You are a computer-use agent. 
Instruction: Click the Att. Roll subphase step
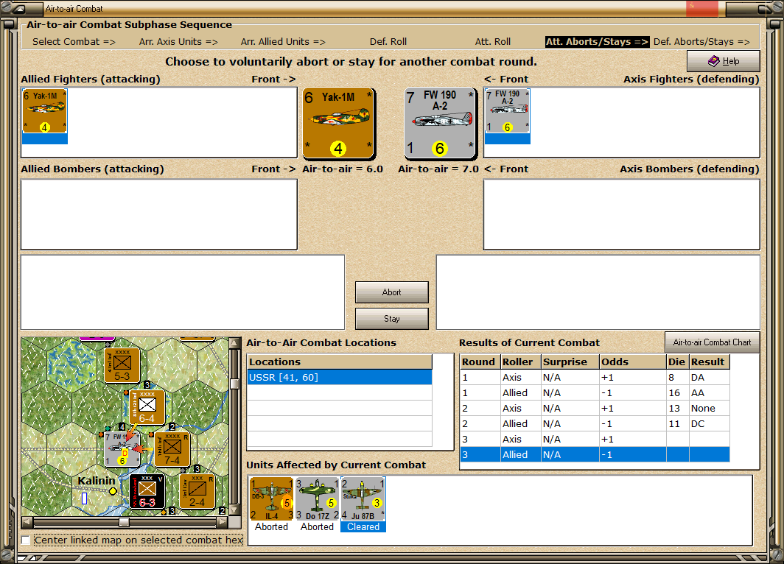(492, 41)
